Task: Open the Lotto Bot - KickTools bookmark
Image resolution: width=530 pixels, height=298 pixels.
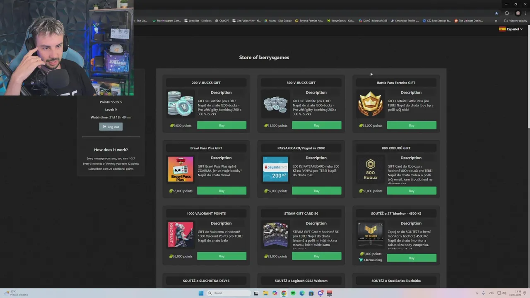Action: pyautogui.click(x=198, y=21)
